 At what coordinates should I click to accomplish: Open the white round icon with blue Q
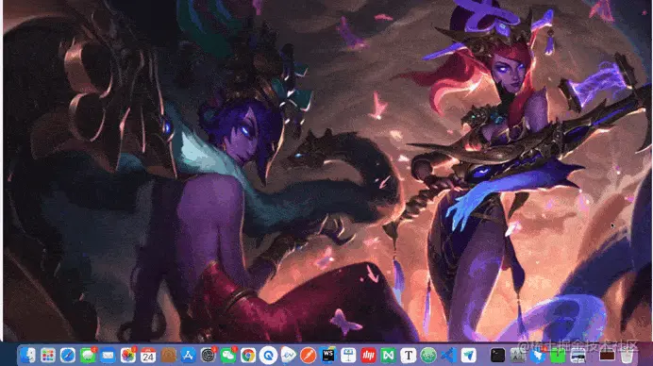pos(268,356)
